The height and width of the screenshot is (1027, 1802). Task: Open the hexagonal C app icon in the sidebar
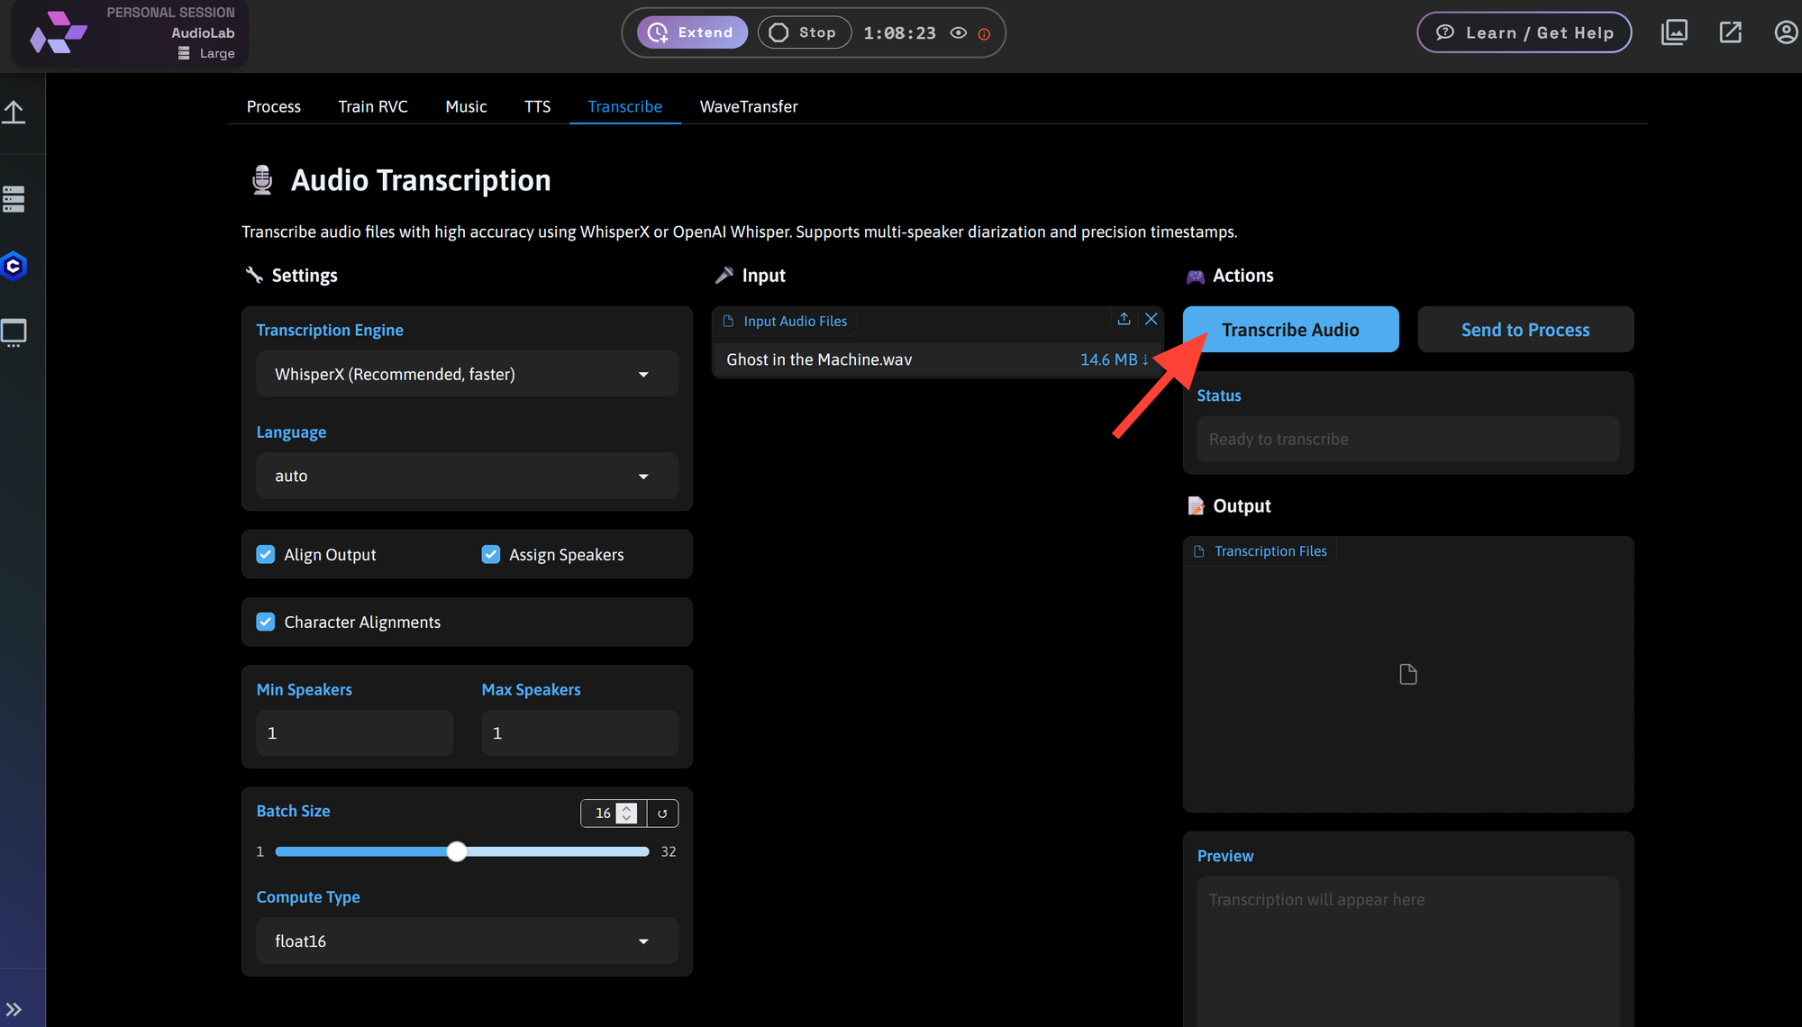pyautogui.click(x=14, y=266)
